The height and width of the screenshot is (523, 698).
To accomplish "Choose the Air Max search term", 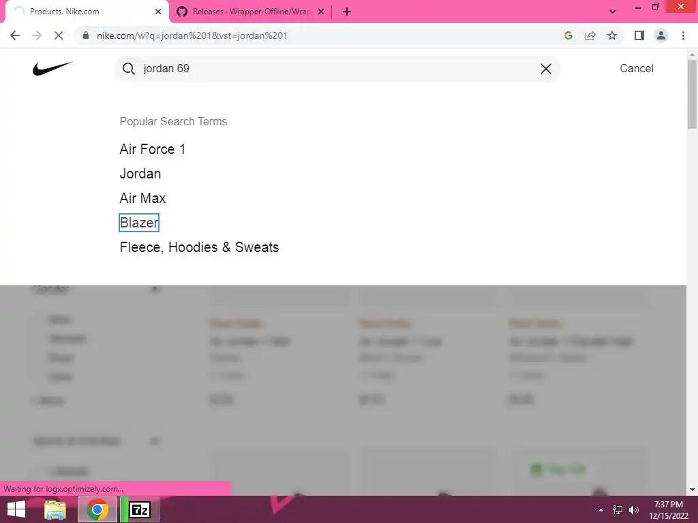I will (x=142, y=198).
